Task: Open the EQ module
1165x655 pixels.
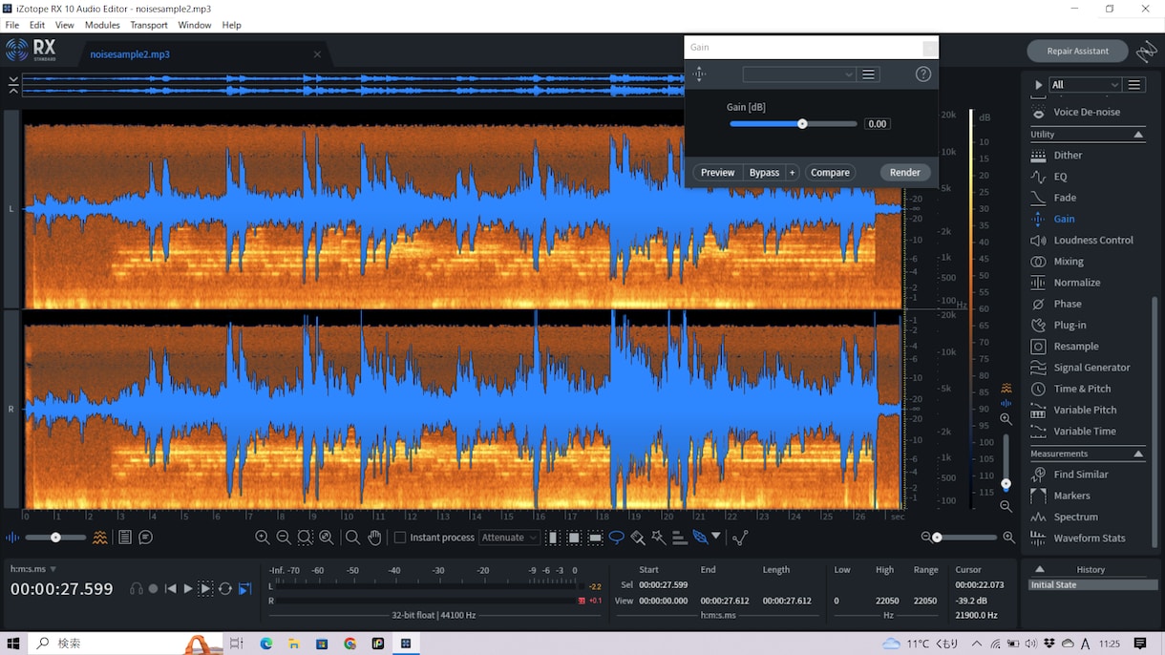Action: click(1060, 177)
